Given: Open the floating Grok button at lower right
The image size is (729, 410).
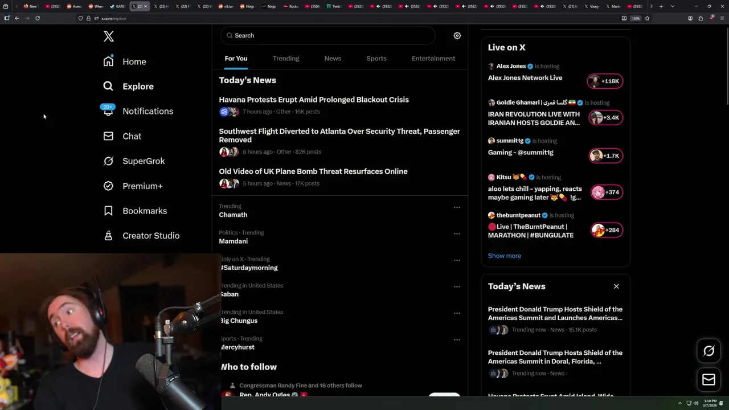Looking at the screenshot, I should pyautogui.click(x=708, y=351).
